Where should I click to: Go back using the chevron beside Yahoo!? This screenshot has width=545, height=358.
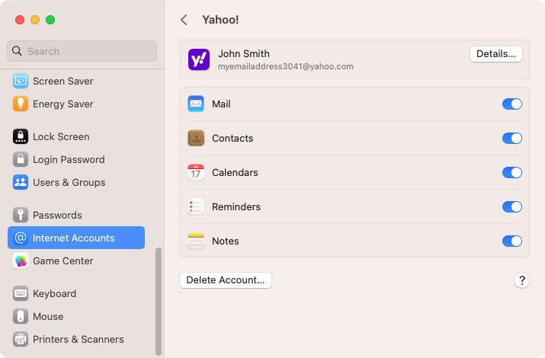184,20
